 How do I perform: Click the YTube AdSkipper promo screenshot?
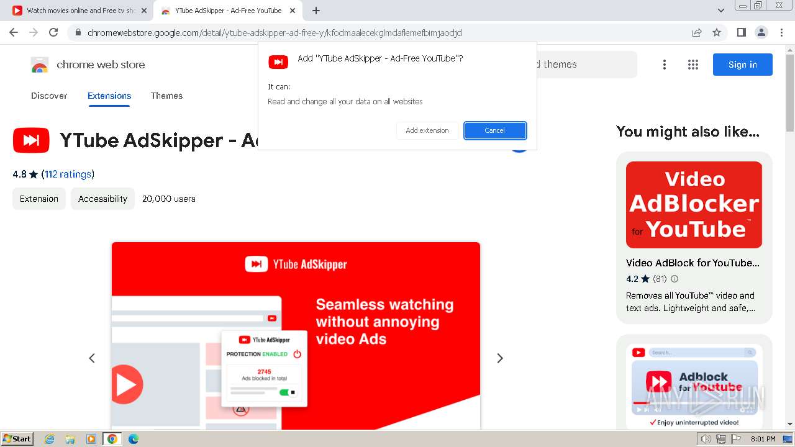click(296, 335)
